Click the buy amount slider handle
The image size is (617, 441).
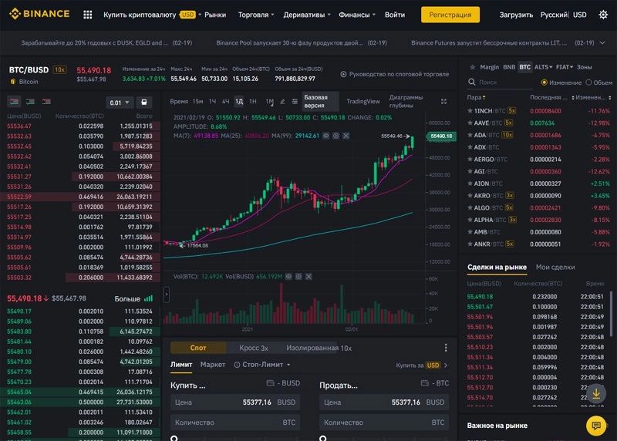tap(174, 438)
